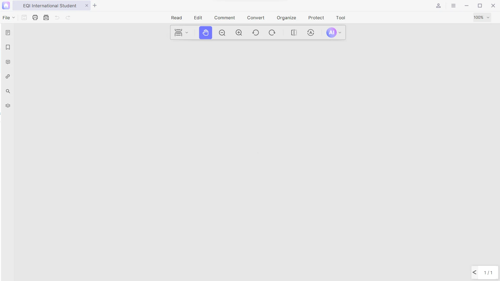Select the hand pan tool
Screen dimensions: 500x281
click(x=205, y=33)
